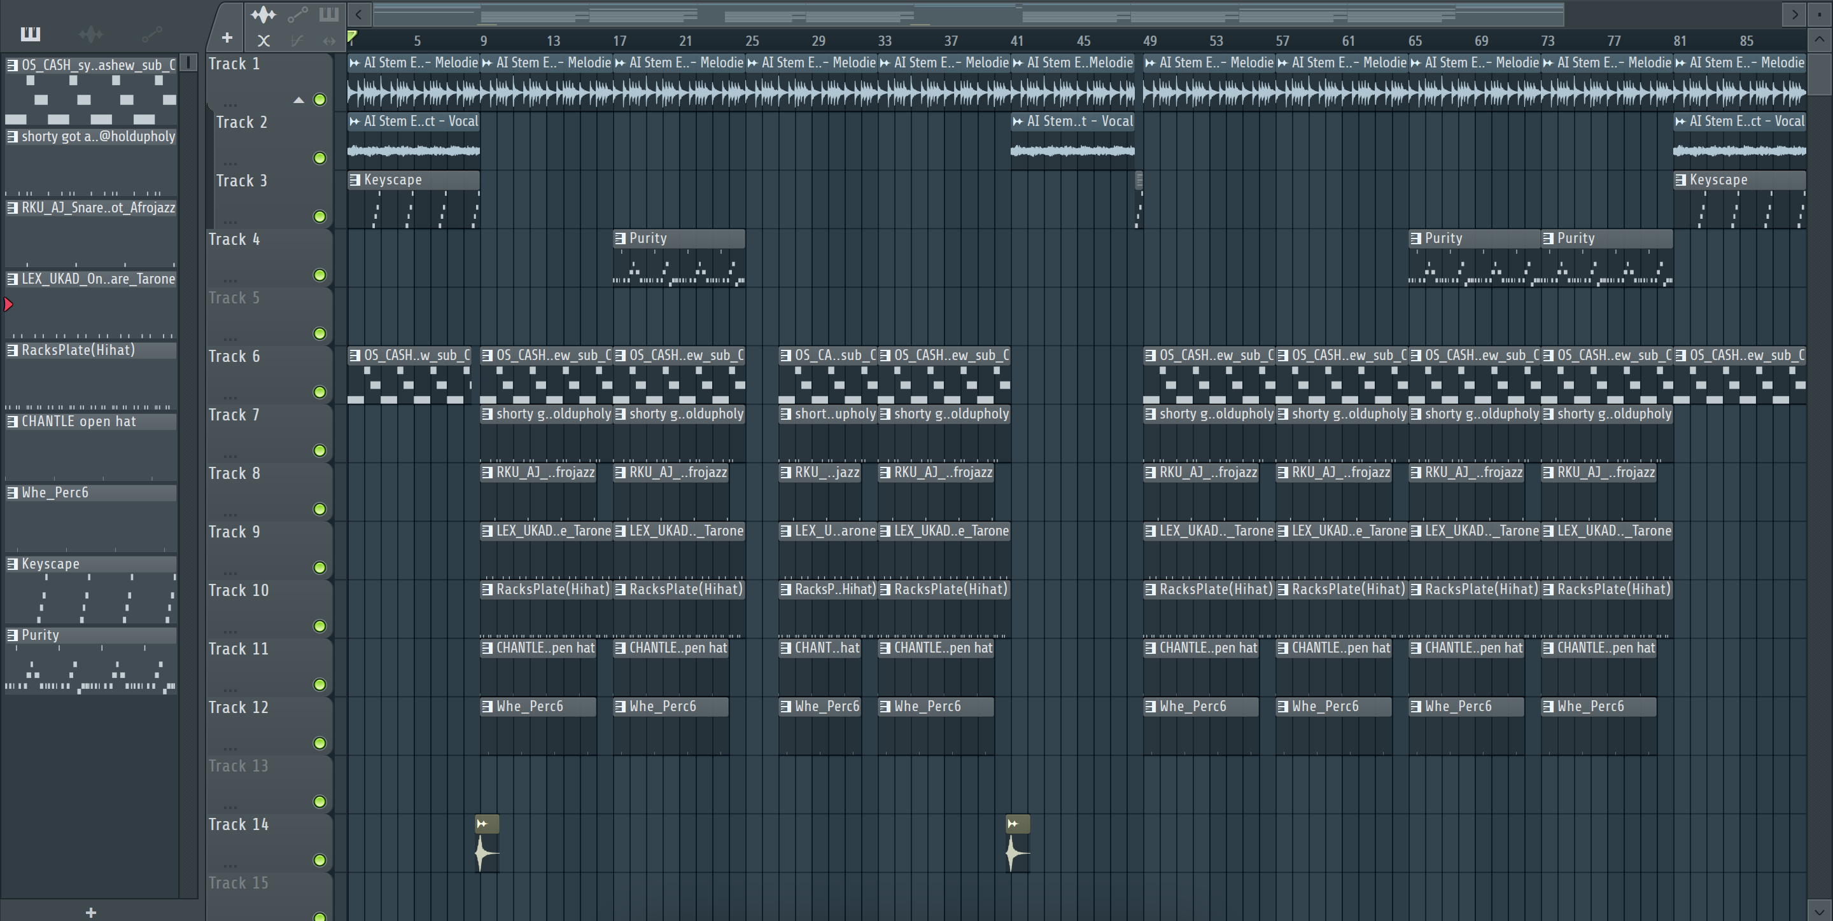
Task: Toggle the Track 9 mute switch
Action: [320, 567]
